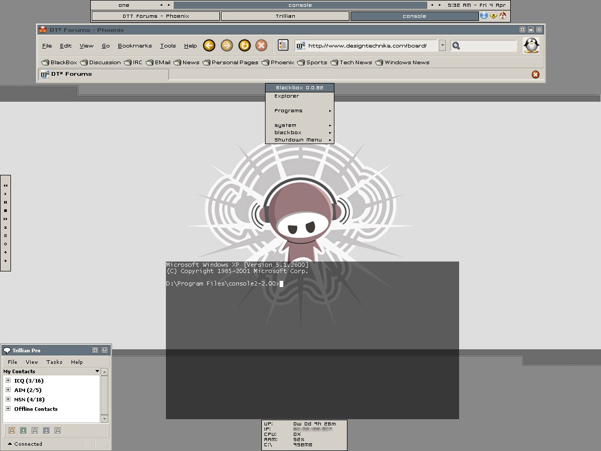
Task: Click the Forward arrow in Phoenix toolbar
Action: tap(226, 45)
